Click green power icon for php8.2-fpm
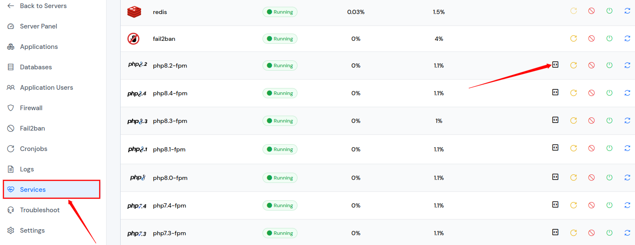The width and height of the screenshot is (635, 245). pyautogui.click(x=609, y=65)
